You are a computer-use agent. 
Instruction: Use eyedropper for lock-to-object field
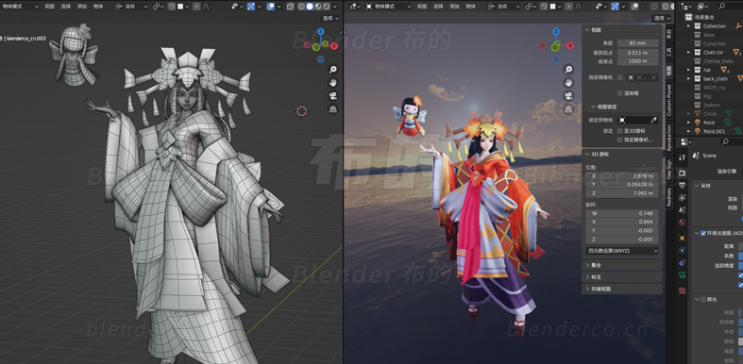pos(653,120)
